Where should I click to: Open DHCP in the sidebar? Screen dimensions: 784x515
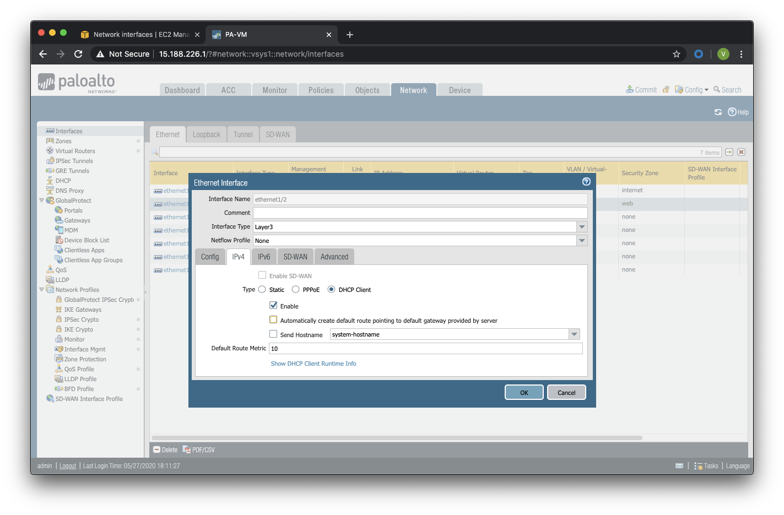point(63,181)
